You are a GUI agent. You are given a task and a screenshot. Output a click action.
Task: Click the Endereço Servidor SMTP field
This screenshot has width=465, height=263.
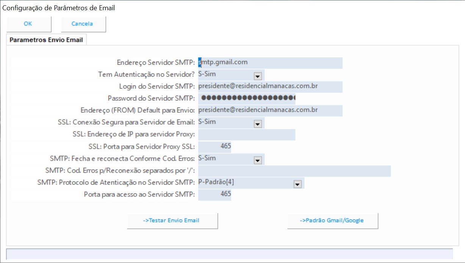tap(270, 63)
